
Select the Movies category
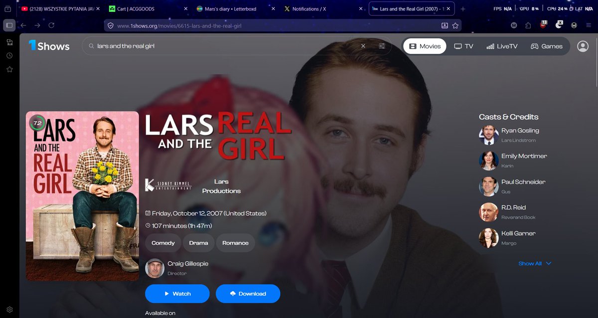pyautogui.click(x=425, y=46)
